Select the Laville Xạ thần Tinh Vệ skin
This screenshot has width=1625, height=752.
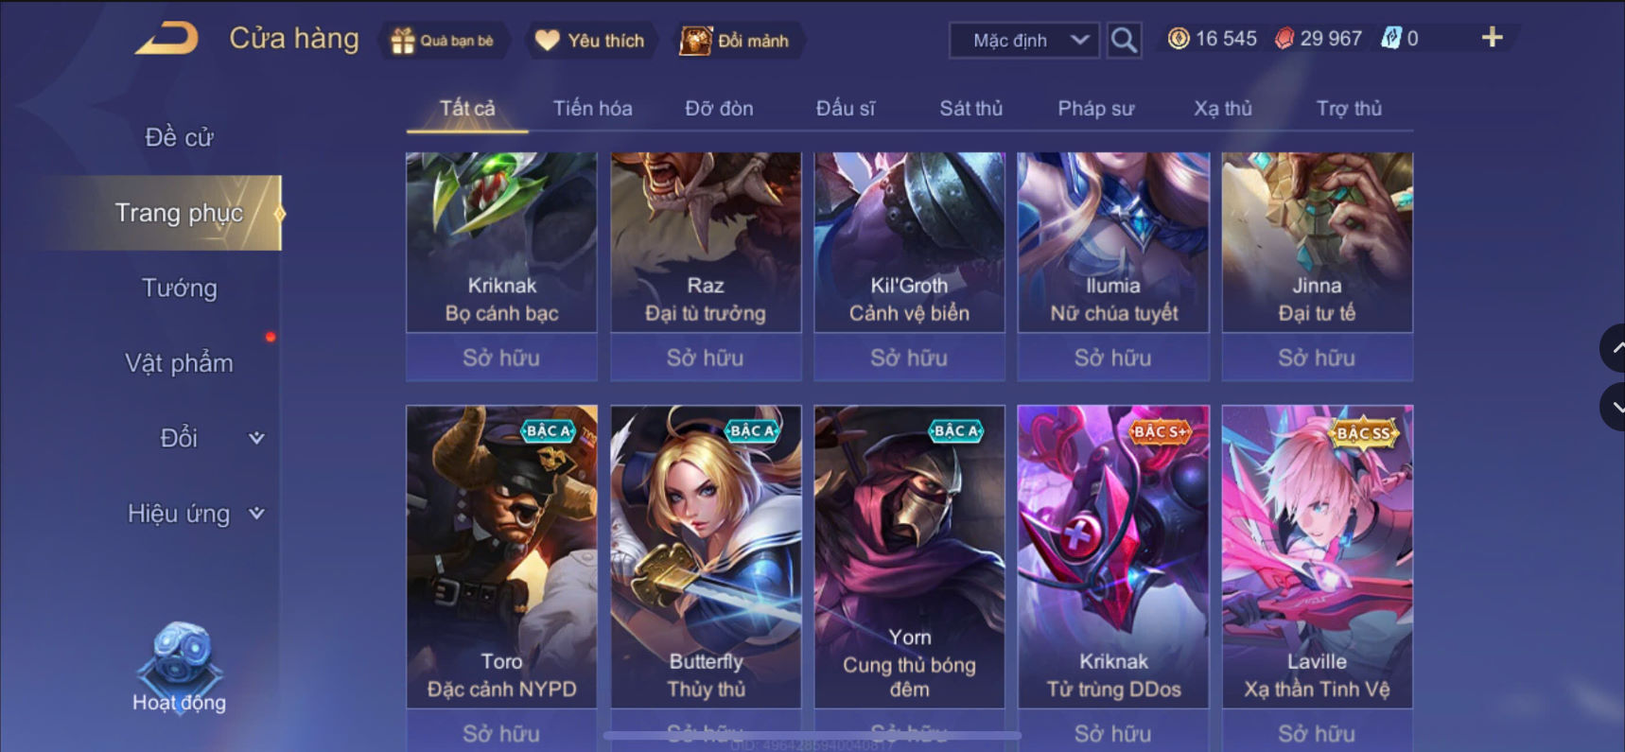[x=1317, y=556]
